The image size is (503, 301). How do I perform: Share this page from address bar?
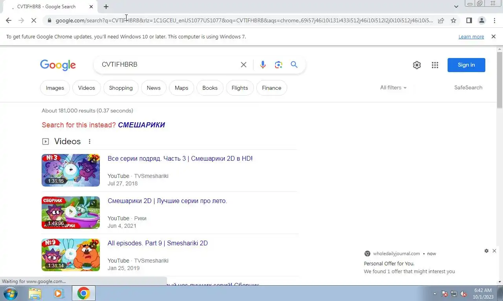(441, 20)
